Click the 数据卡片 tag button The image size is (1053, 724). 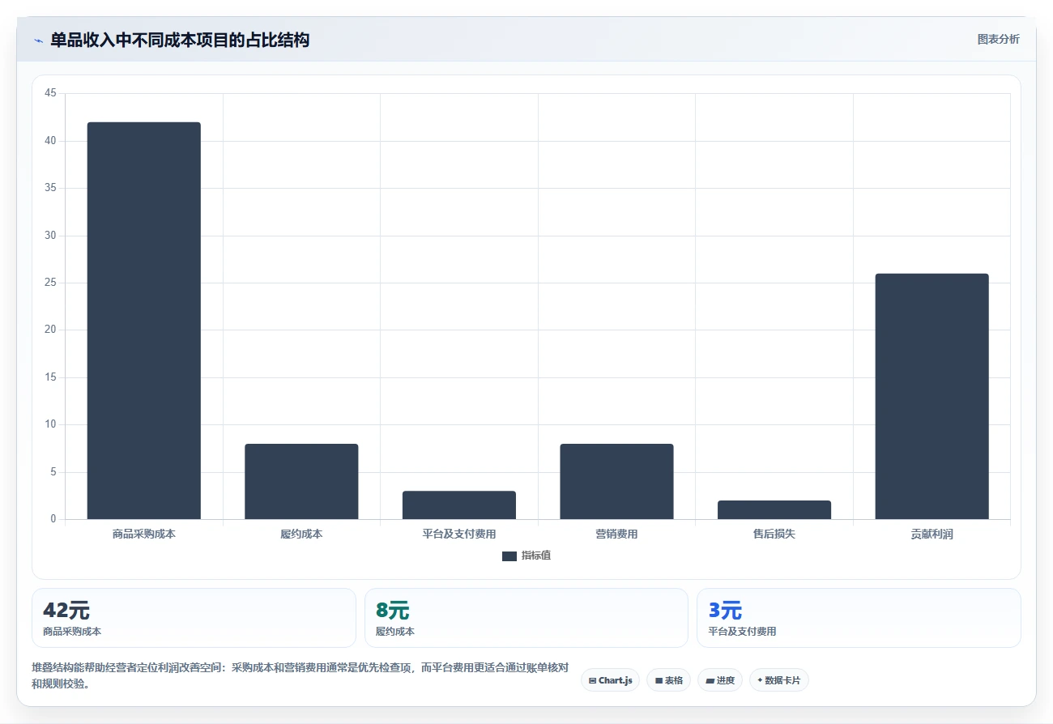coord(779,680)
